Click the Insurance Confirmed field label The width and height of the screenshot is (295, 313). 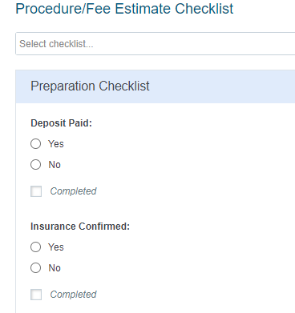(80, 227)
